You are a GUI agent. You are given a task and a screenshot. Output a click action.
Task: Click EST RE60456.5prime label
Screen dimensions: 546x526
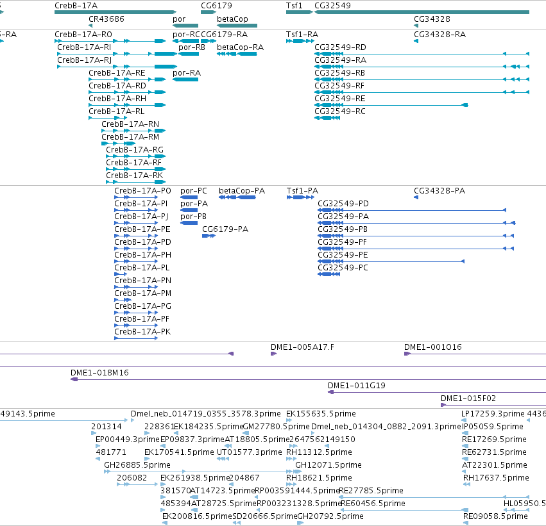pos(373,504)
